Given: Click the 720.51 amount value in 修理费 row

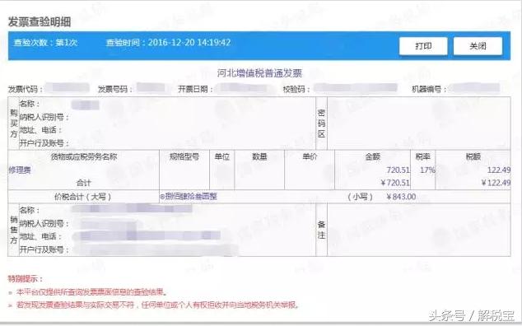Looking at the screenshot, I should 398,170.
